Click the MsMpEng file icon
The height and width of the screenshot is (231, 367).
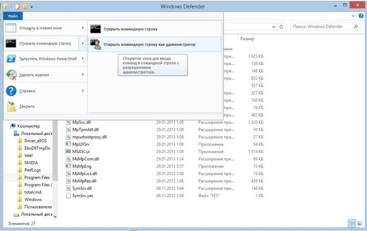(x=68, y=166)
